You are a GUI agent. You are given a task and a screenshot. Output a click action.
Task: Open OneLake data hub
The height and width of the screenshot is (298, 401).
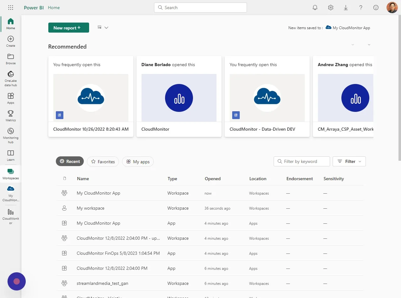[11, 78]
